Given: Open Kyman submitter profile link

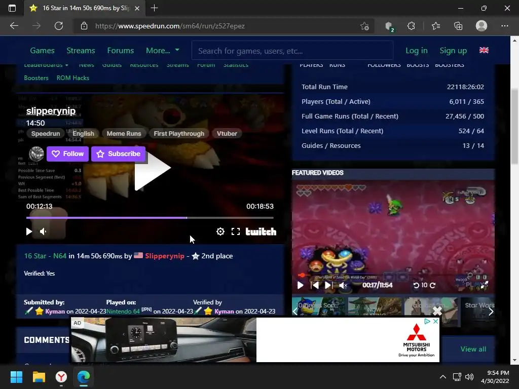Looking at the screenshot, I should tap(55, 312).
